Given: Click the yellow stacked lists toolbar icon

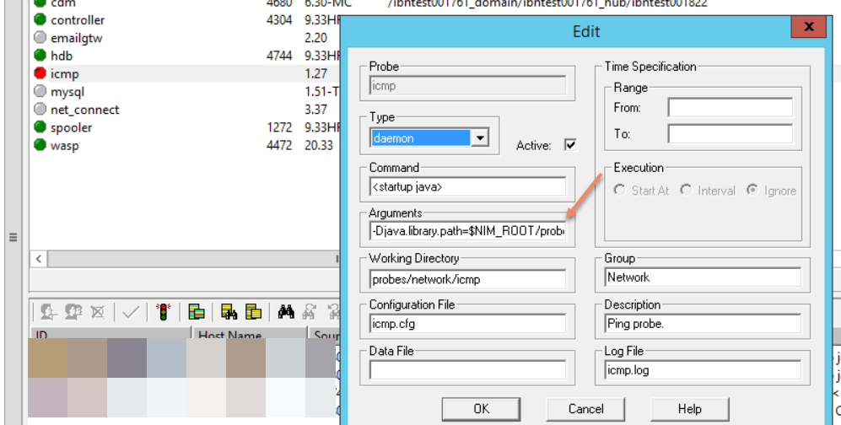Looking at the screenshot, I should 253,312.
